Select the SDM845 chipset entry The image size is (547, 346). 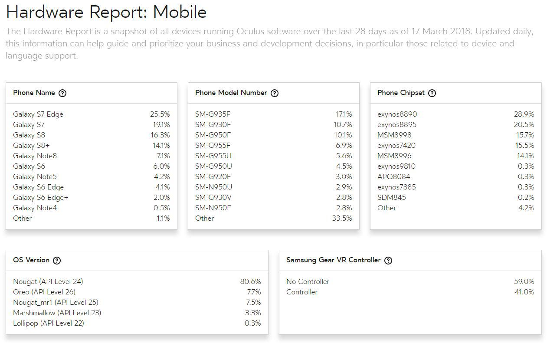(392, 198)
